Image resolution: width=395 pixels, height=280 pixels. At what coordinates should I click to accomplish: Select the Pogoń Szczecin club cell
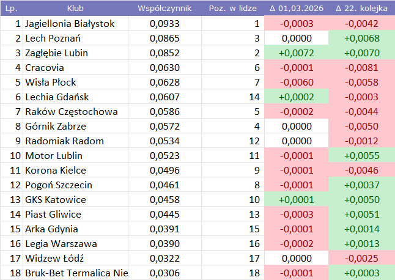[76, 185]
